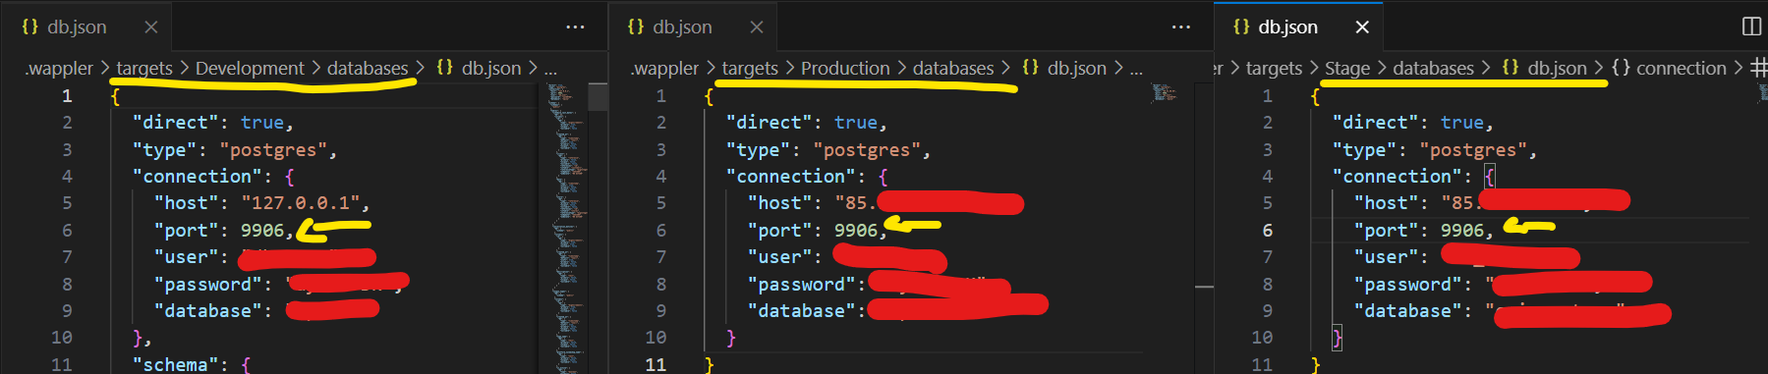Click "connection" key in Stage editor
This screenshot has width=1768, height=374.
(x=1397, y=177)
